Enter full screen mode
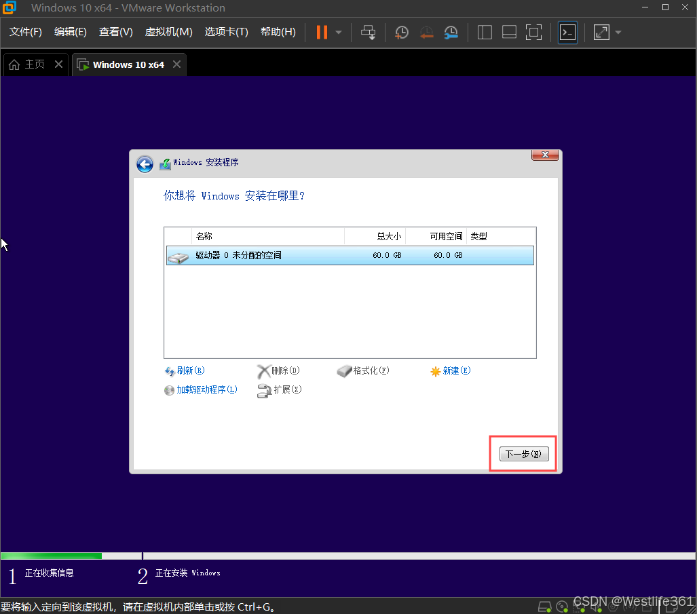The width and height of the screenshot is (697, 614). pos(533,32)
